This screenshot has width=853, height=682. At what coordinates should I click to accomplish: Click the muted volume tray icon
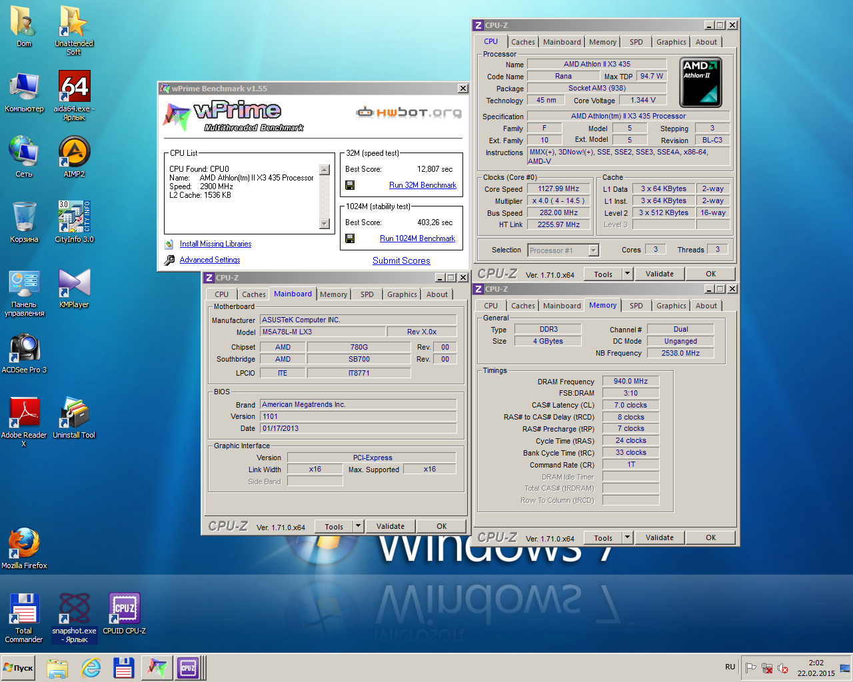[x=783, y=668]
